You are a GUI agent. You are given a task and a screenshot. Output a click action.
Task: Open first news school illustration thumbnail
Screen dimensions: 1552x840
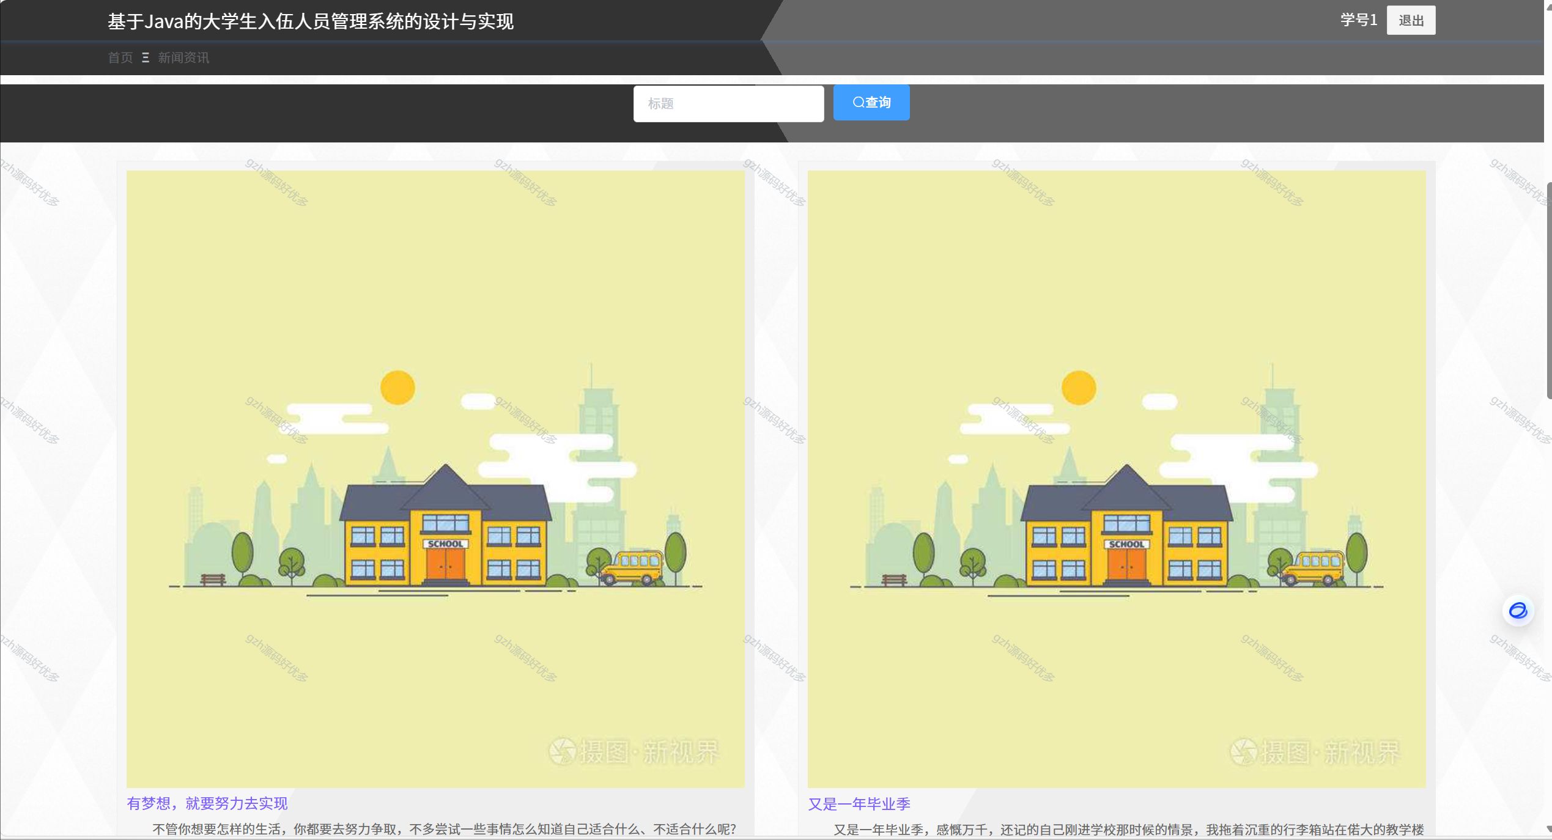[435, 479]
